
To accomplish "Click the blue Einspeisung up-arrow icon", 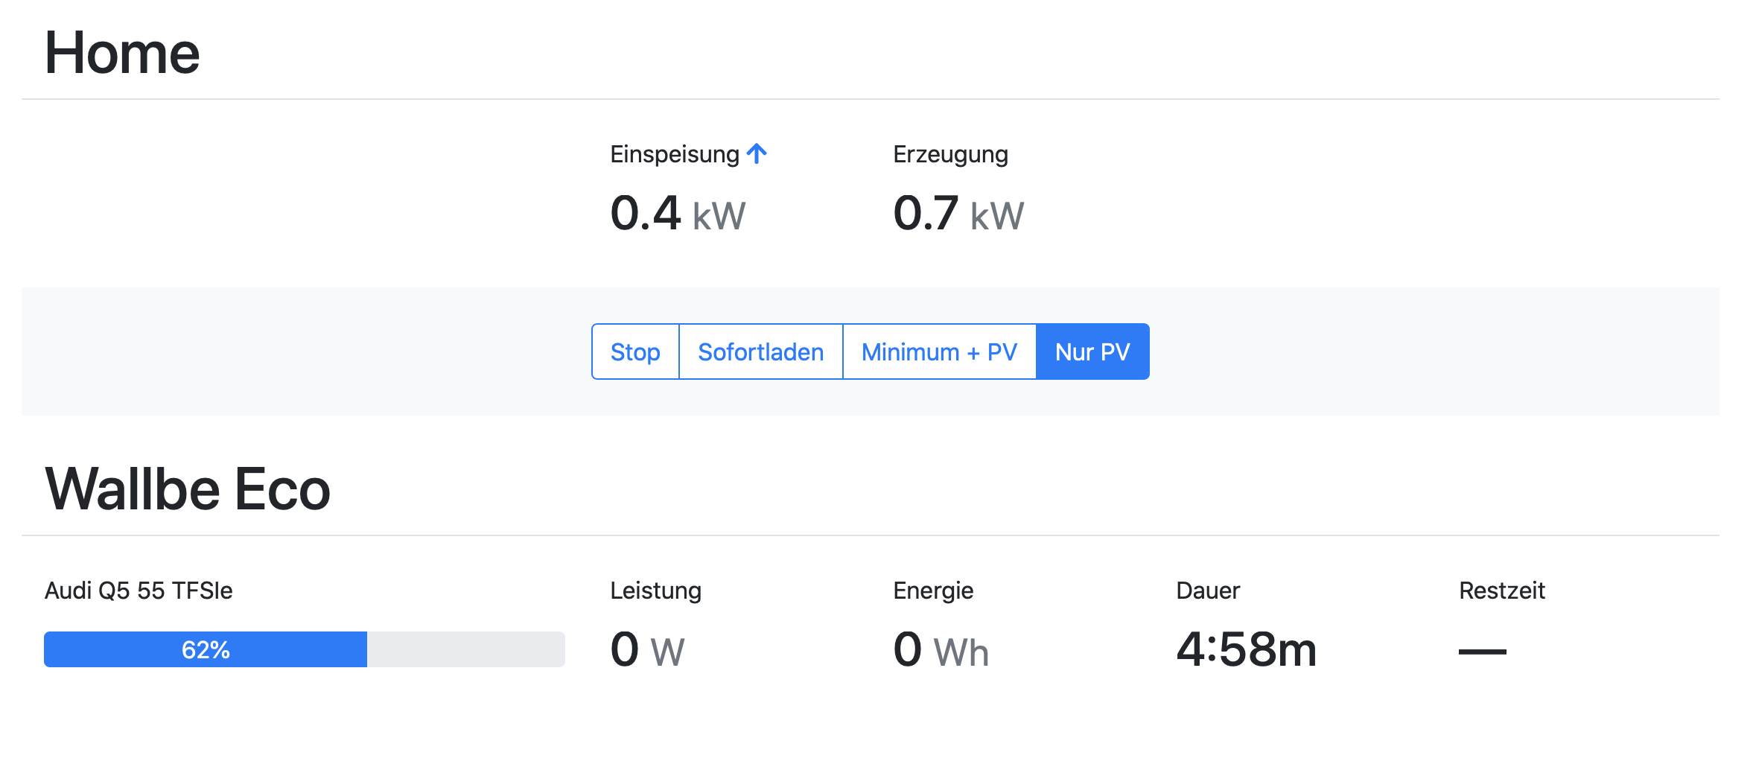I will [757, 153].
